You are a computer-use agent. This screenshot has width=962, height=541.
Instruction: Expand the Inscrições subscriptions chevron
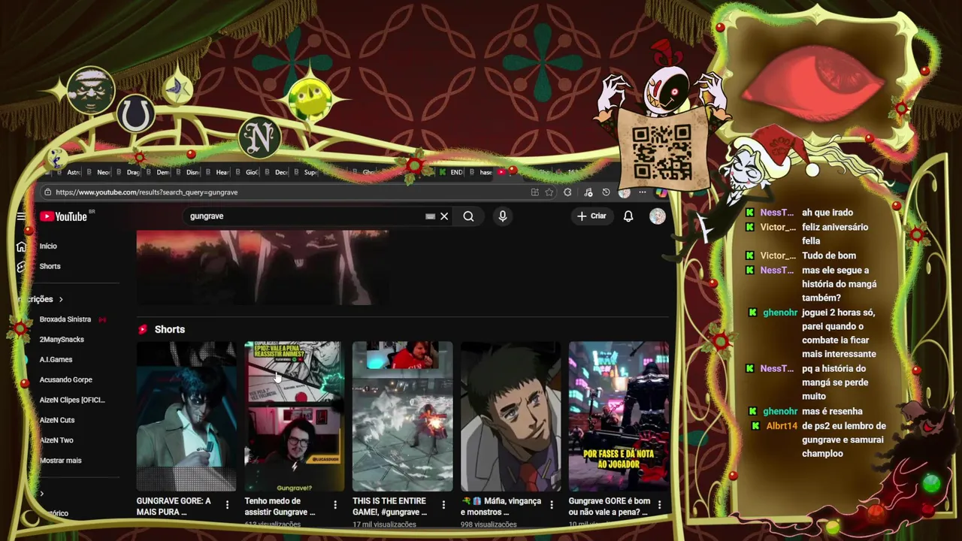point(61,299)
